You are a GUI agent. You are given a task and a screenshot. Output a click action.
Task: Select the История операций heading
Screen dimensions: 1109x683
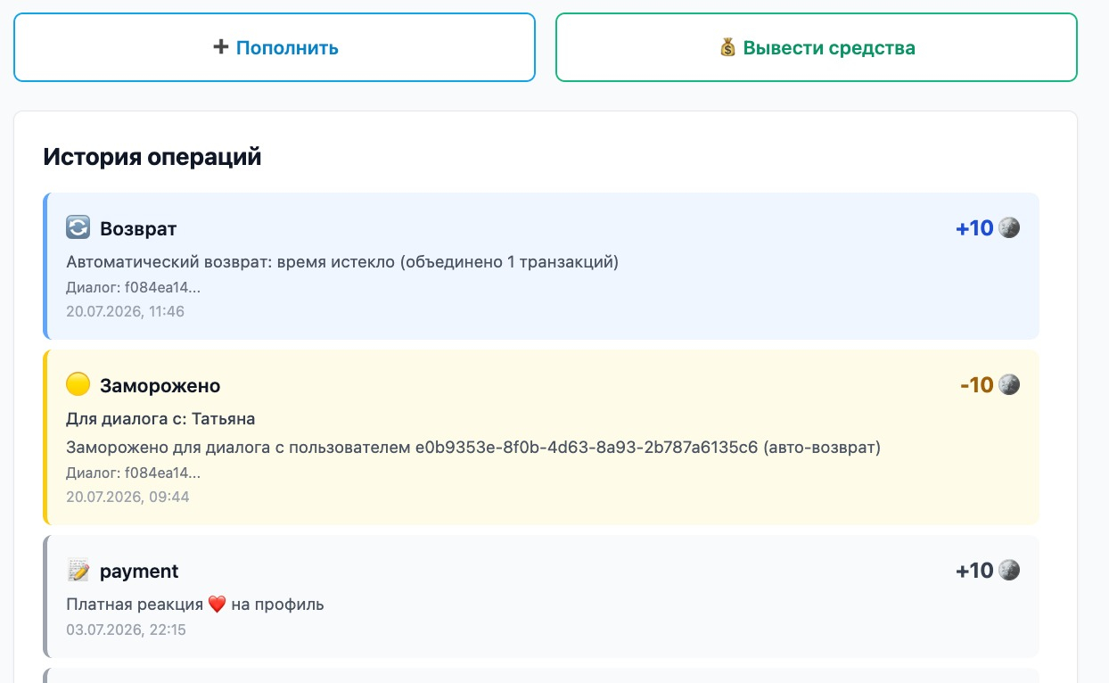pyautogui.click(x=152, y=157)
